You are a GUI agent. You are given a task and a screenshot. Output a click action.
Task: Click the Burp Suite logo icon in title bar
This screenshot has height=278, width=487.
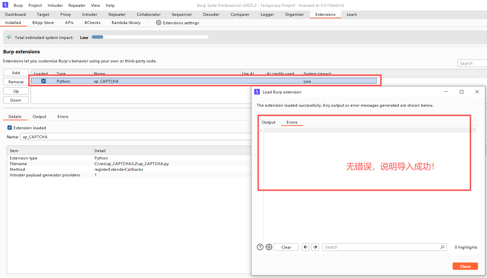(x=5, y=5)
